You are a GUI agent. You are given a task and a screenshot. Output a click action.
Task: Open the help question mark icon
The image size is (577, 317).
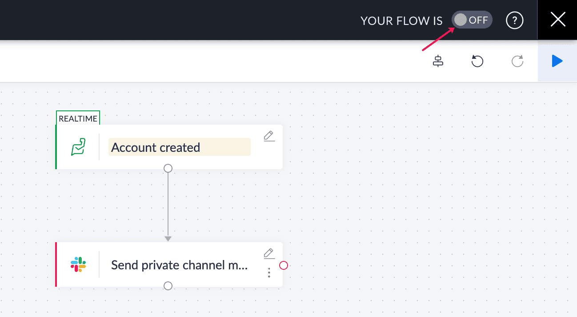pos(515,20)
